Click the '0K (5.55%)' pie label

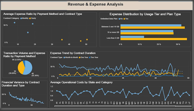[x=17, y=60]
